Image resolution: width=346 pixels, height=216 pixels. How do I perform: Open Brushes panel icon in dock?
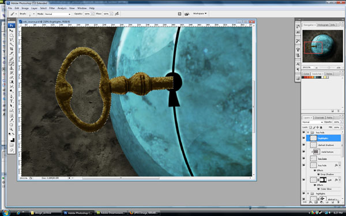point(298,50)
